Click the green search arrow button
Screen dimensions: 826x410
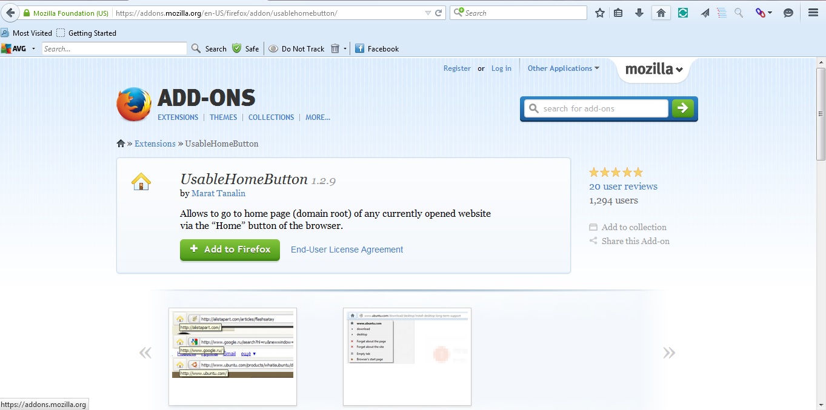683,108
